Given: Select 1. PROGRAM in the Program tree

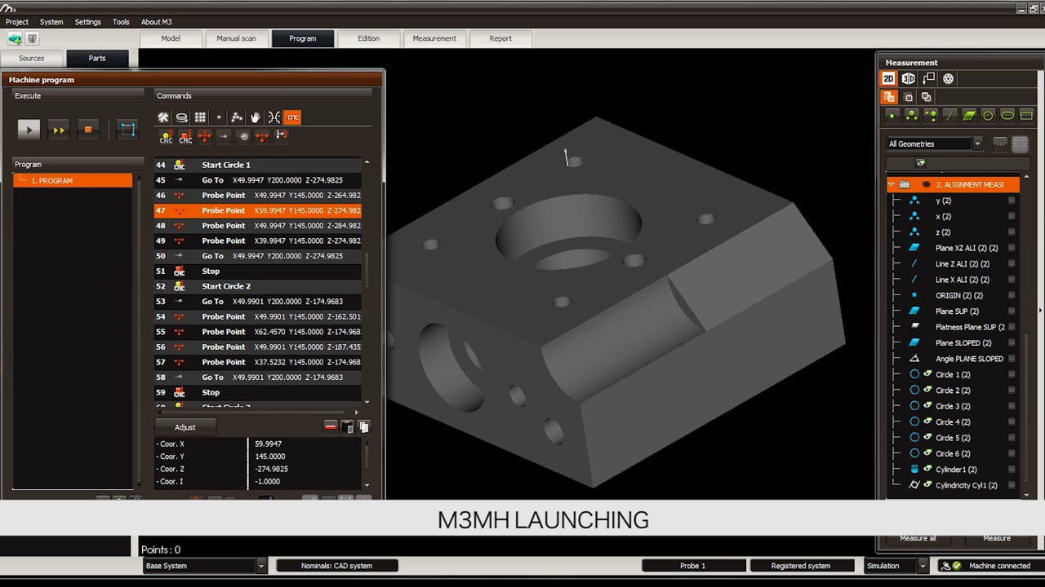Looking at the screenshot, I should (x=73, y=180).
